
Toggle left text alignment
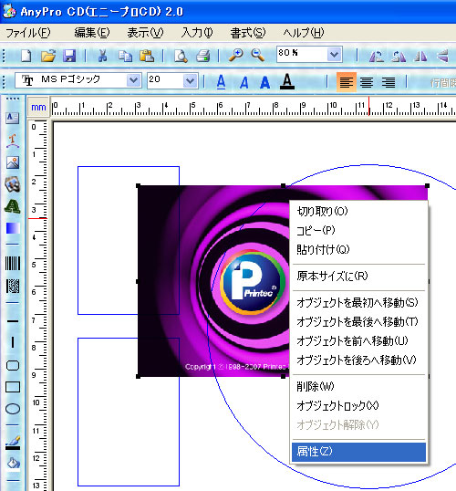tap(347, 82)
